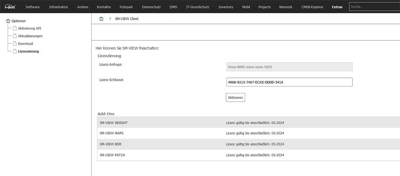Open the IT-Grundschutz menu
Screen dimensions: 400x176
coord(198,7)
